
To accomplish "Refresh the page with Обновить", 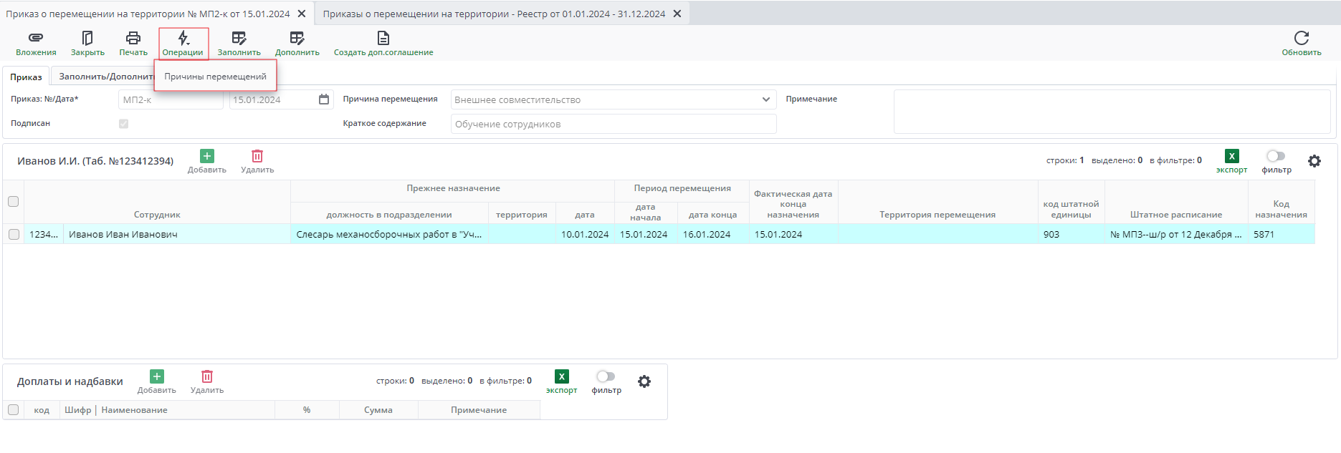I will click(x=1301, y=39).
